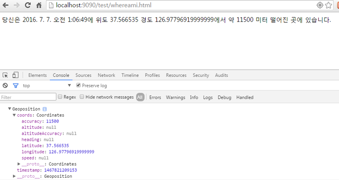Viewport: 339px width, 180px height.
Task: Open the Elements tab
Action: [x=38, y=75]
